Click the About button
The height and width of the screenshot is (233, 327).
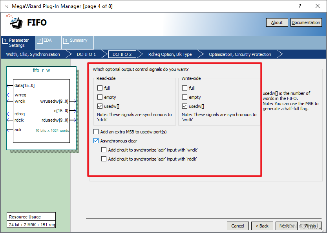coord(277,22)
